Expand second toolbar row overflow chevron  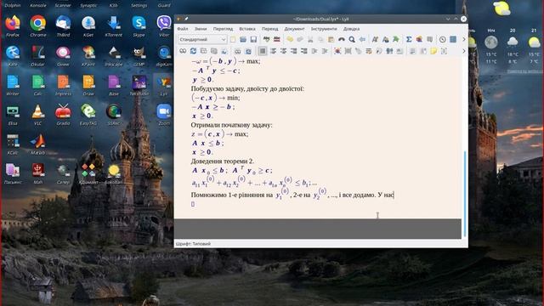(x=464, y=51)
